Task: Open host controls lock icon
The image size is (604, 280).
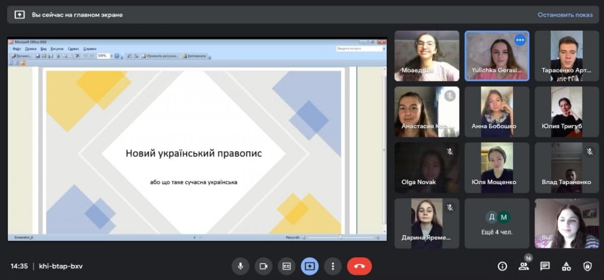Action: [x=587, y=266]
